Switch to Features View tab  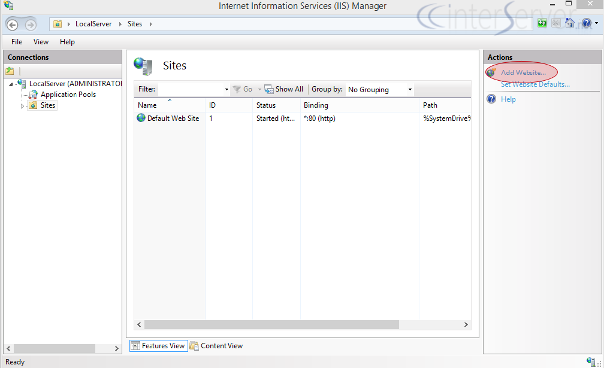[x=158, y=346]
